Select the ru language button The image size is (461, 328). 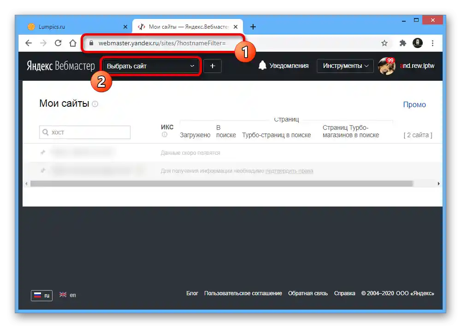(42, 295)
